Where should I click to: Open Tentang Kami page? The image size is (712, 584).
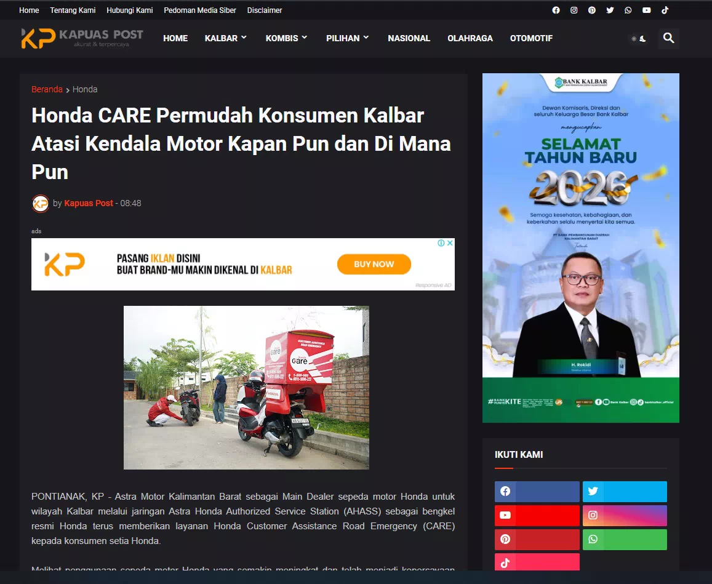(x=73, y=10)
